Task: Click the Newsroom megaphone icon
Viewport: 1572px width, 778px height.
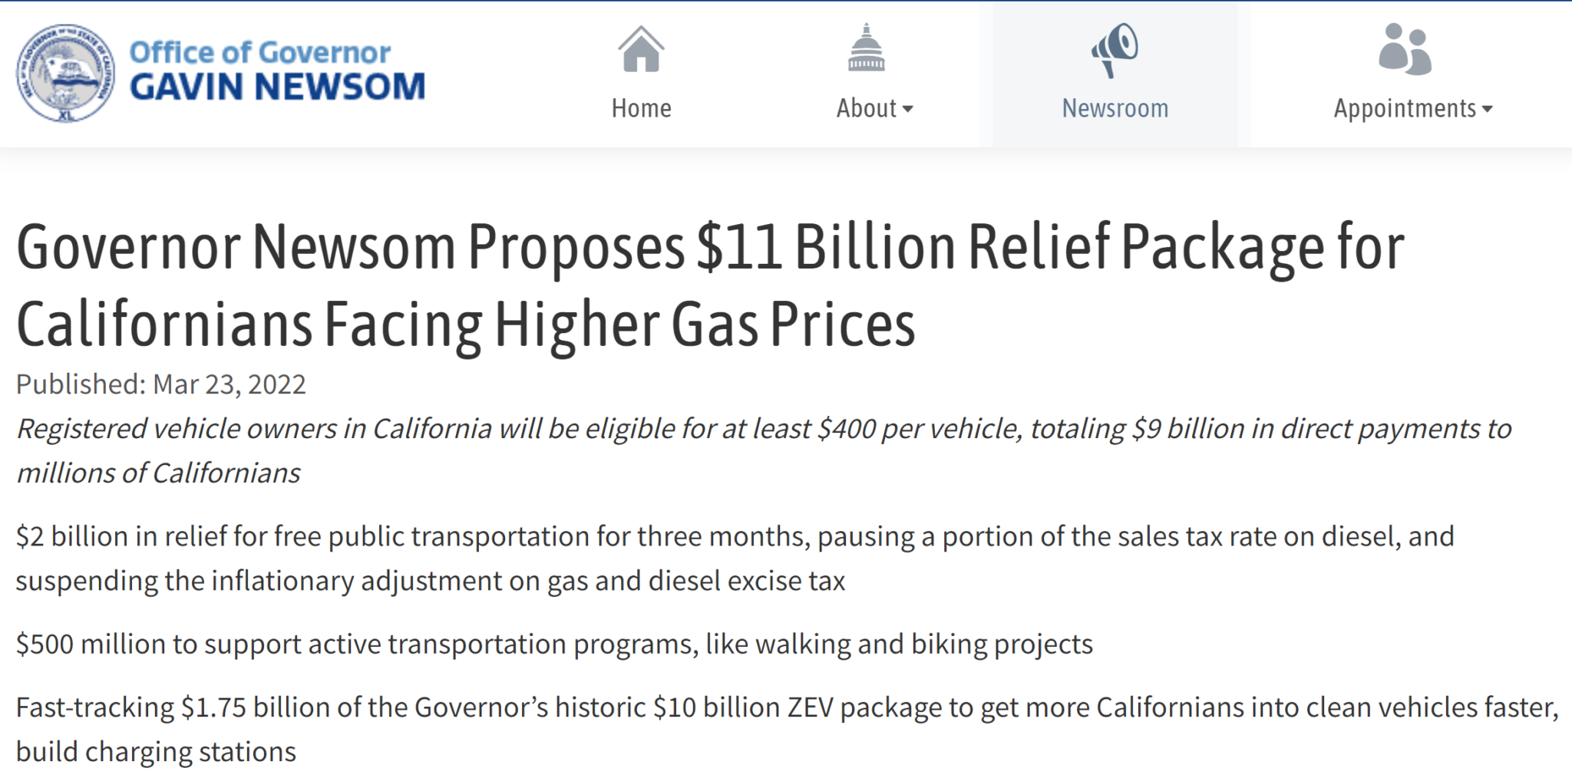Action: point(1115,50)
